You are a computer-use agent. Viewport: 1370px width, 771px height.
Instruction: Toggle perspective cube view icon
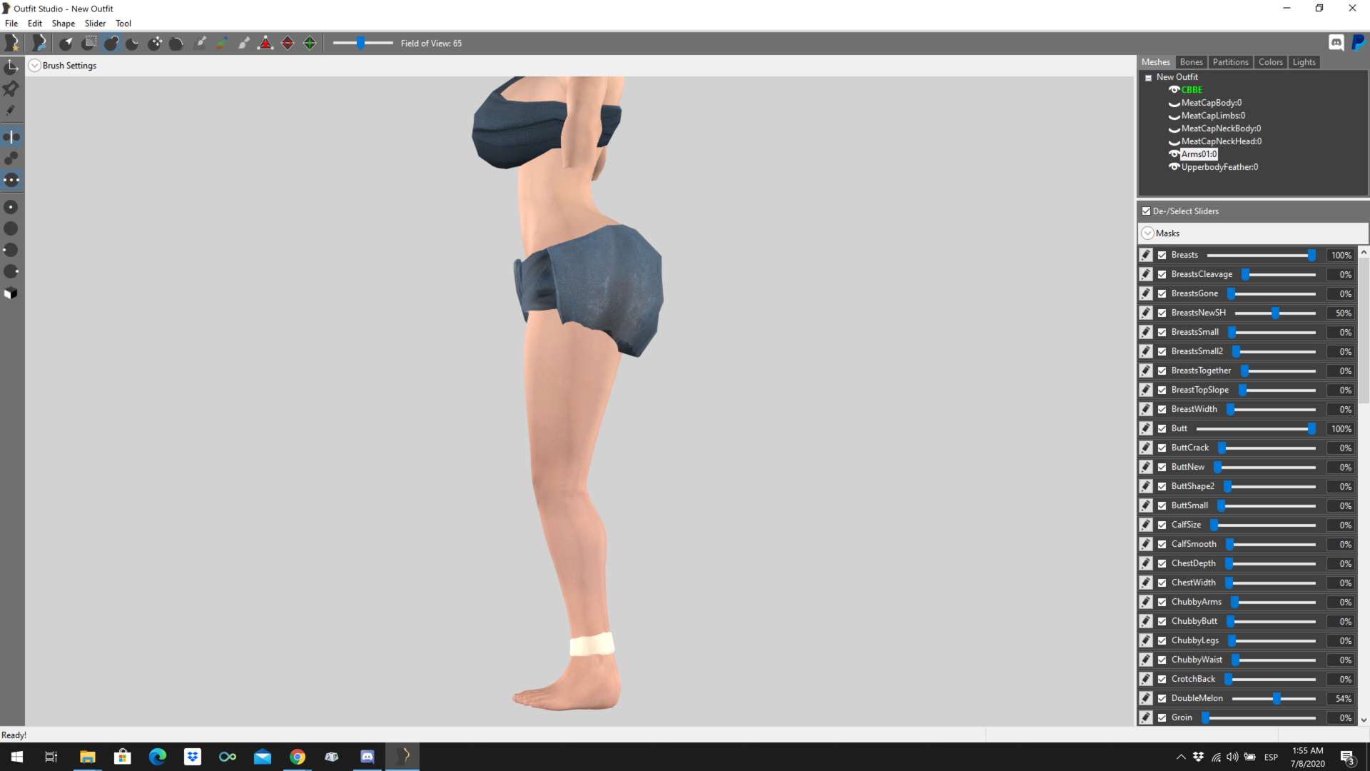(11, 293)
